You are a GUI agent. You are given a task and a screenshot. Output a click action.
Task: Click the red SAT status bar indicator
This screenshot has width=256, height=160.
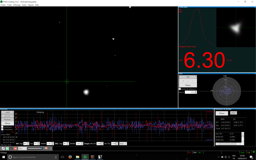(190, 152)
